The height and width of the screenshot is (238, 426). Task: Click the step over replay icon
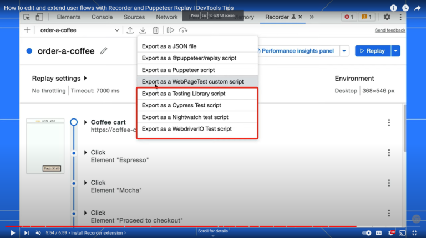[x=183, y=30]
